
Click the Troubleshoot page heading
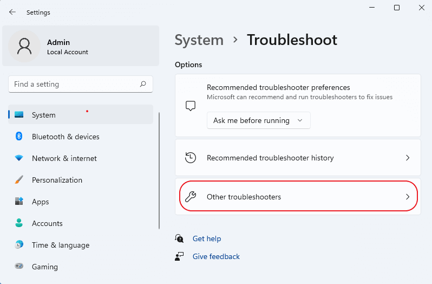click(x=292, y=40)
